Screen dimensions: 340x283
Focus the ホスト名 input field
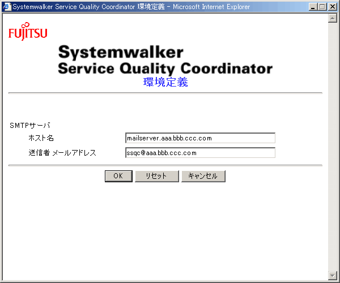pos(199,138)
